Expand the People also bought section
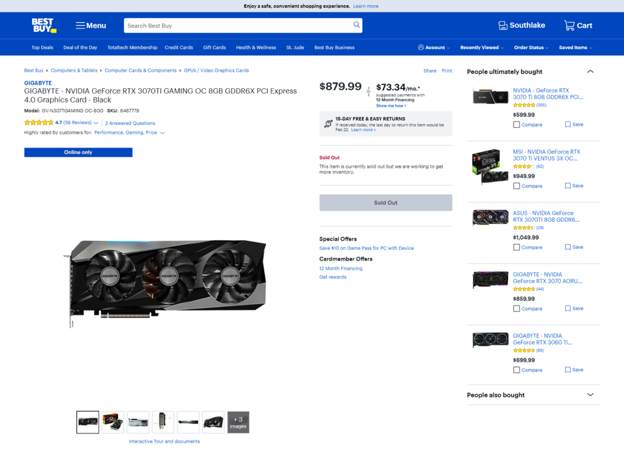624x470 pixels. coord(590,394)
